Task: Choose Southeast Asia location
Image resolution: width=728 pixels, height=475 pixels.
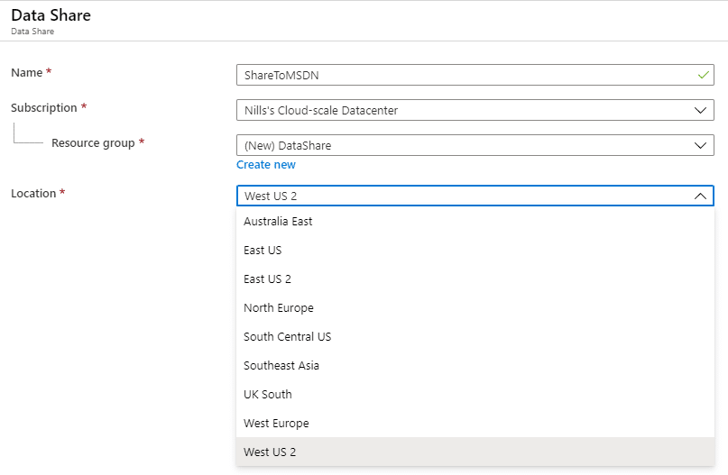Action: click(x=475, y=365)
